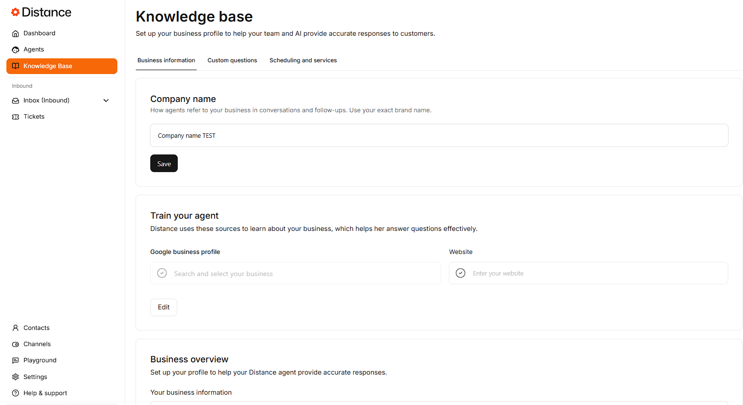Click the Distance logo icon

(16, 12)
